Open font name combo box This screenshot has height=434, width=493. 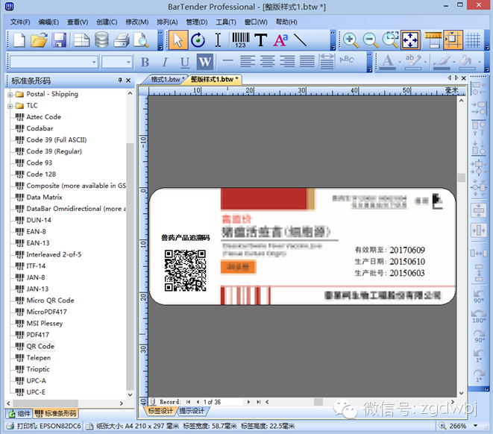pyautogui.click(x=54, y=62)
